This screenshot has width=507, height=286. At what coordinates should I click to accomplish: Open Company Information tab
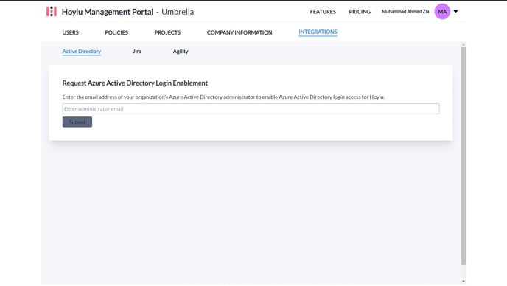pyautogui.click(x=239, y=32)
